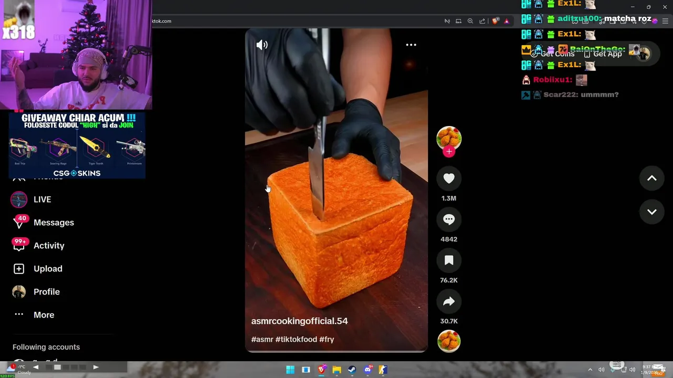Open the comments bubble icon
The height and width of the screenshot is (378, 673).
(x=449, y=219)
